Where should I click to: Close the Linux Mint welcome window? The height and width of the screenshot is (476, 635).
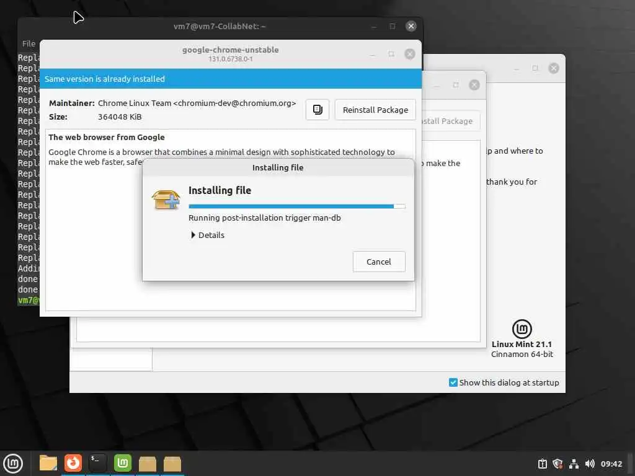tap(554, 68)
